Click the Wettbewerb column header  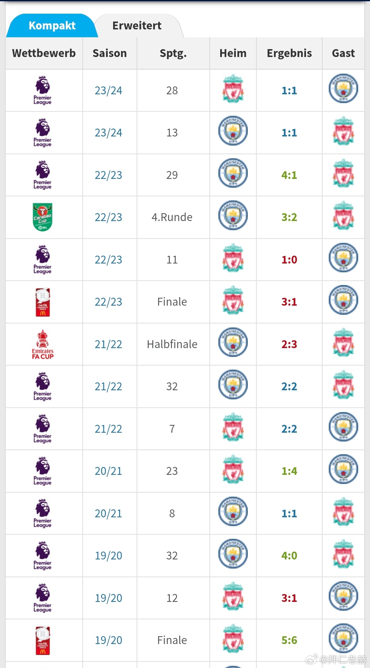(44, 53)
